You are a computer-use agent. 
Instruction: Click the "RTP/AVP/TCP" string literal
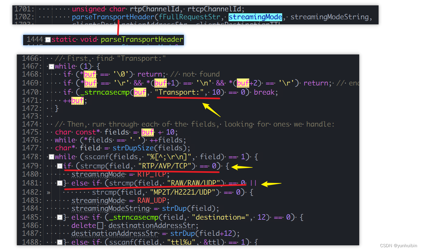coord(165,166)
